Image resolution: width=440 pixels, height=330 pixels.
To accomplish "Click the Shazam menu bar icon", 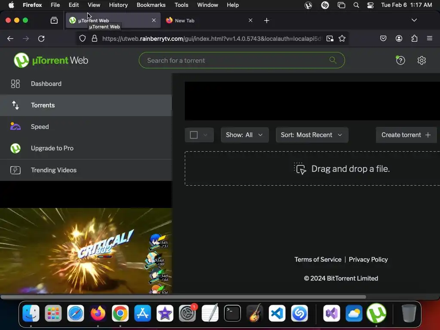I will pyautogui.click(x=325, y=5).
